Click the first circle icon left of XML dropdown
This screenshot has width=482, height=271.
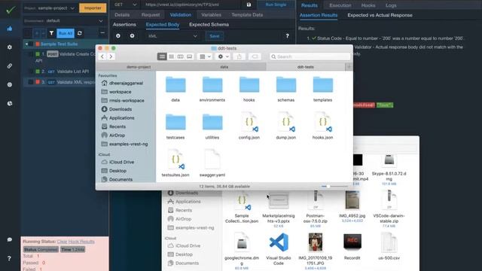coord(118,36)
